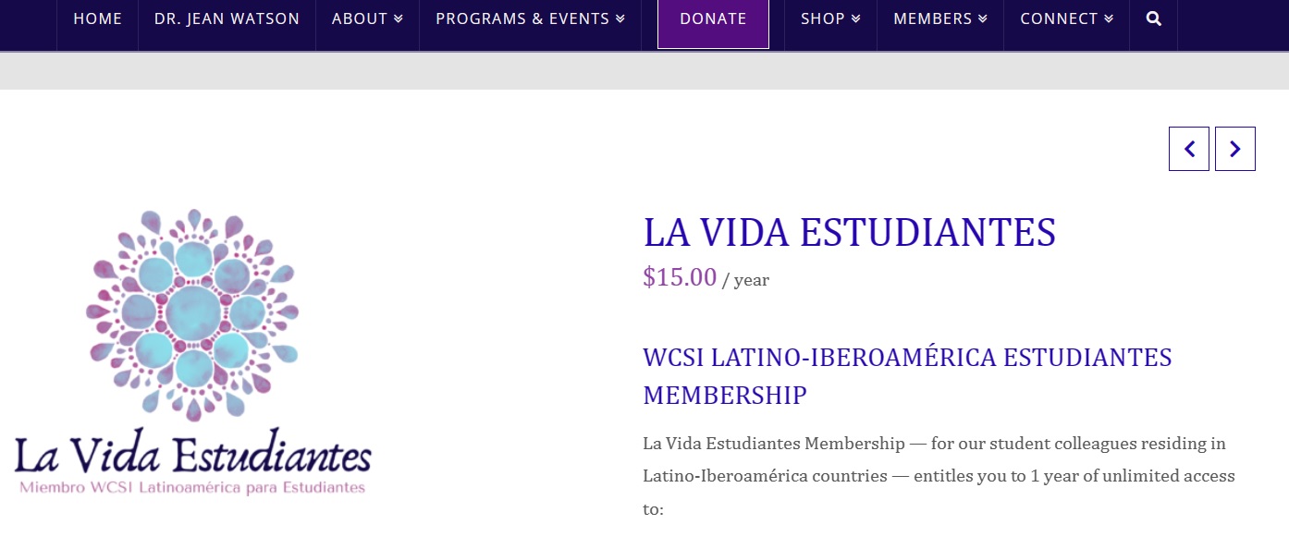Click the DONATE button
This screenshot has height=549, width=1289.
point(713,19)
